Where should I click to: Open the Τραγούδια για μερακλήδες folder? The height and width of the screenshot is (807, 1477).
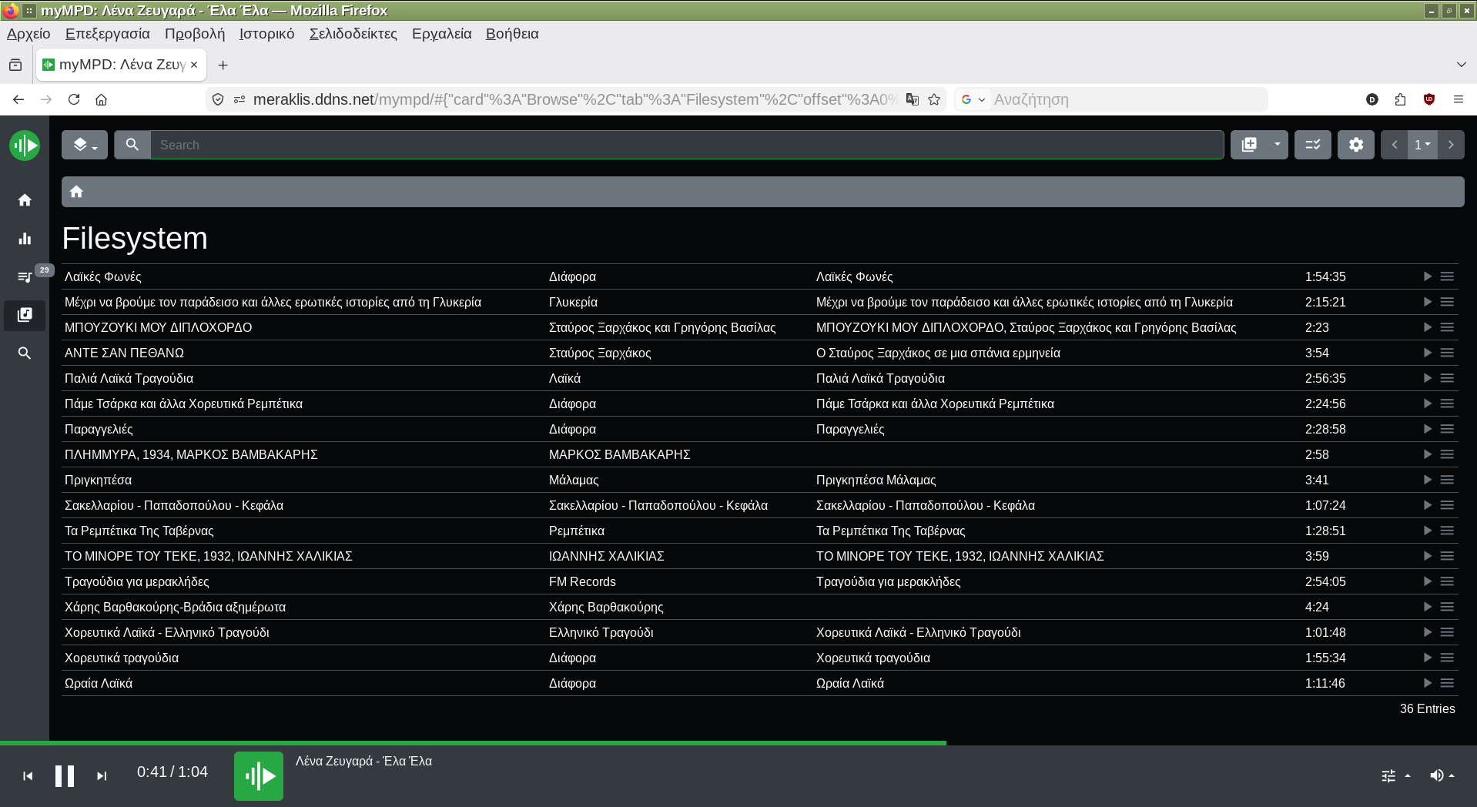coord(137,581)
